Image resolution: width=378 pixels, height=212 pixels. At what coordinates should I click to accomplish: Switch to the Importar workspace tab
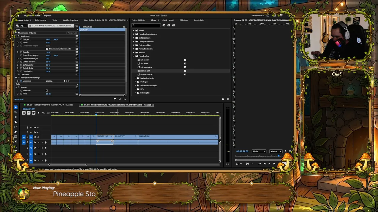[28, 16]
